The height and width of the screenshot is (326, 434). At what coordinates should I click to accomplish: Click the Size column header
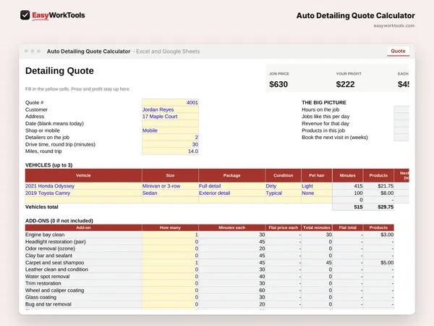[x=170, y=175]
